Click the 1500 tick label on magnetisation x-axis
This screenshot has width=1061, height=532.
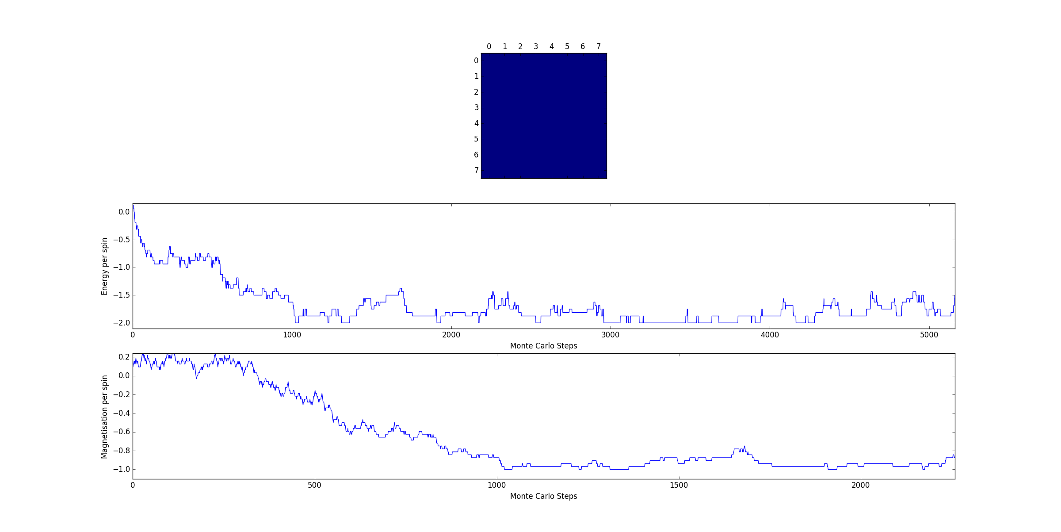coord(679,485)
